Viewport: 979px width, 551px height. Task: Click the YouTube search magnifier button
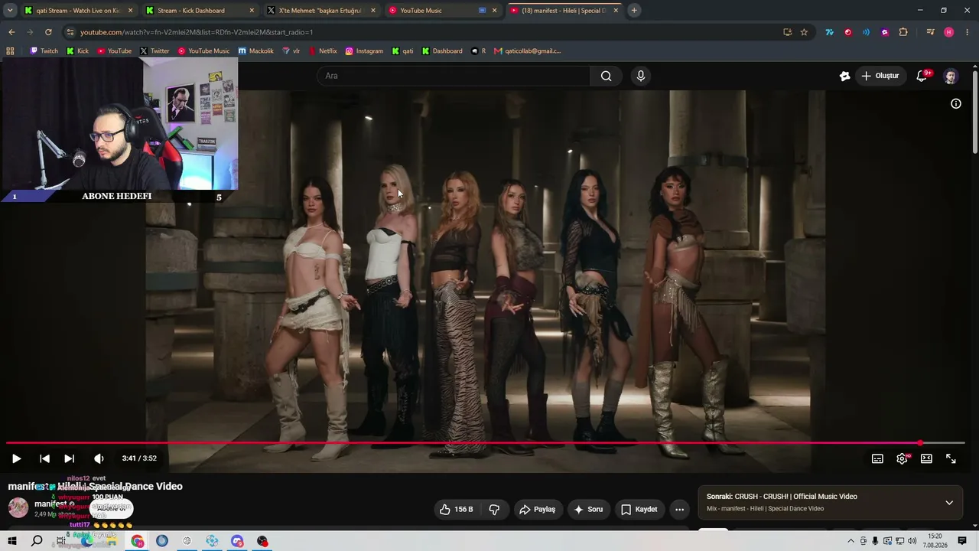(606, 76)
